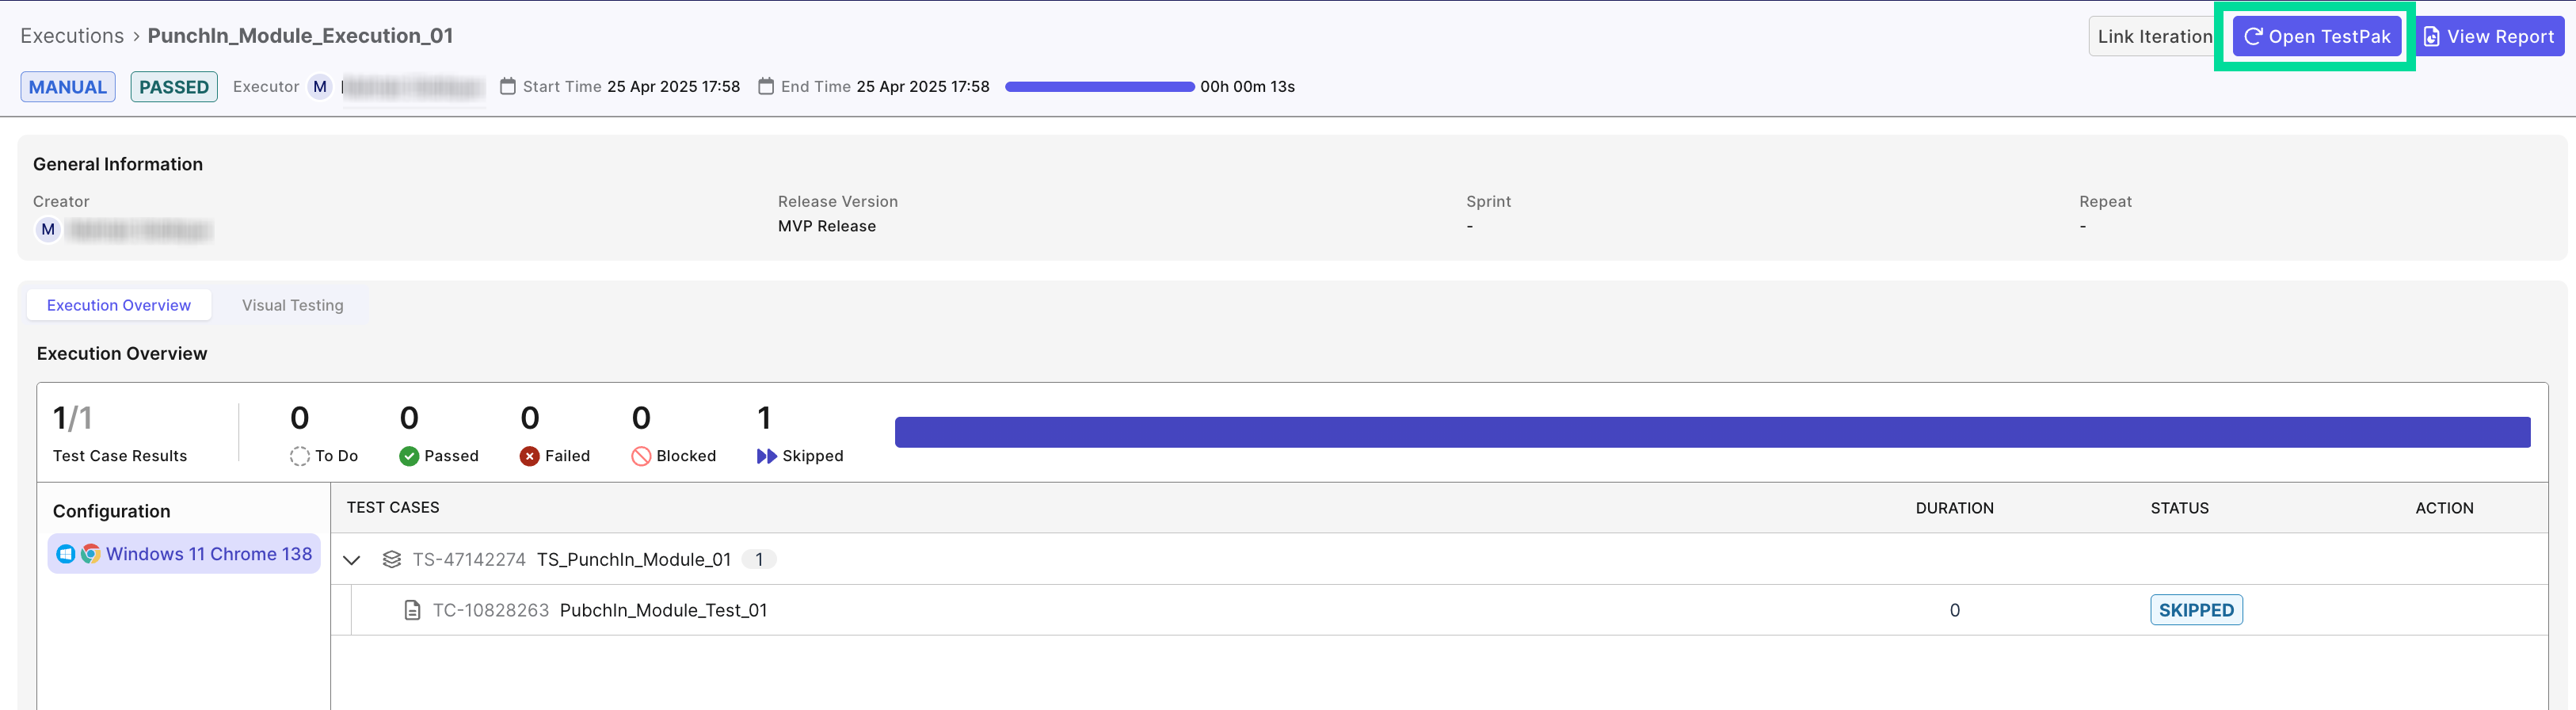Click the execution duration progress bar
Viewport: 2576px width, 710px height.
click(1099, 87)
